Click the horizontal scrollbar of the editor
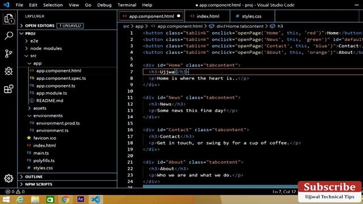 pyautogui.click(x=220, y=186)
